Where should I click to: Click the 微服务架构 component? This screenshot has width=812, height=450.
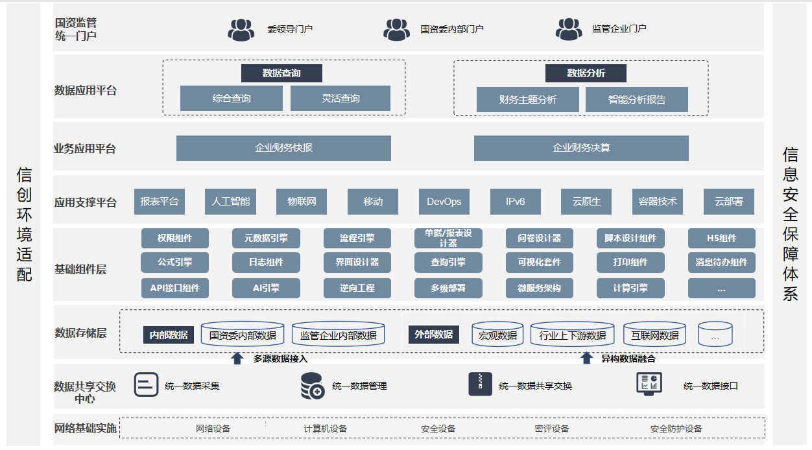pyautogui.click(x=540, y=288)
